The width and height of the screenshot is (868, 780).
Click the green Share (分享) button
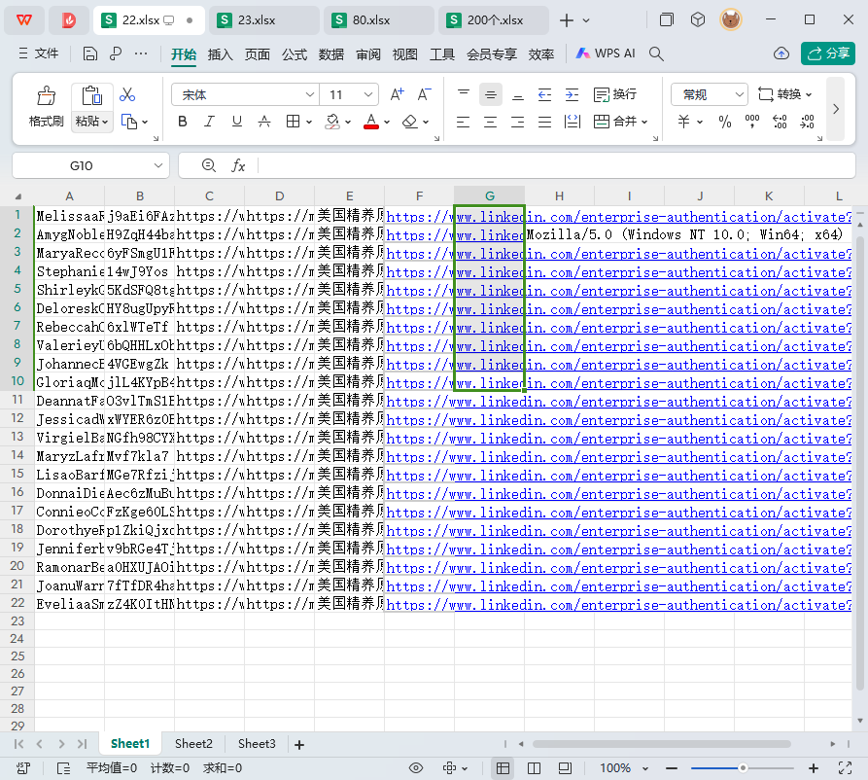827,53
